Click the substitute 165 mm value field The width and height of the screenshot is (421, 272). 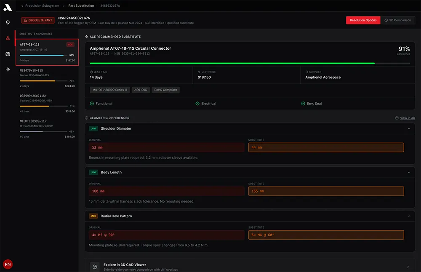pos(326,191)
